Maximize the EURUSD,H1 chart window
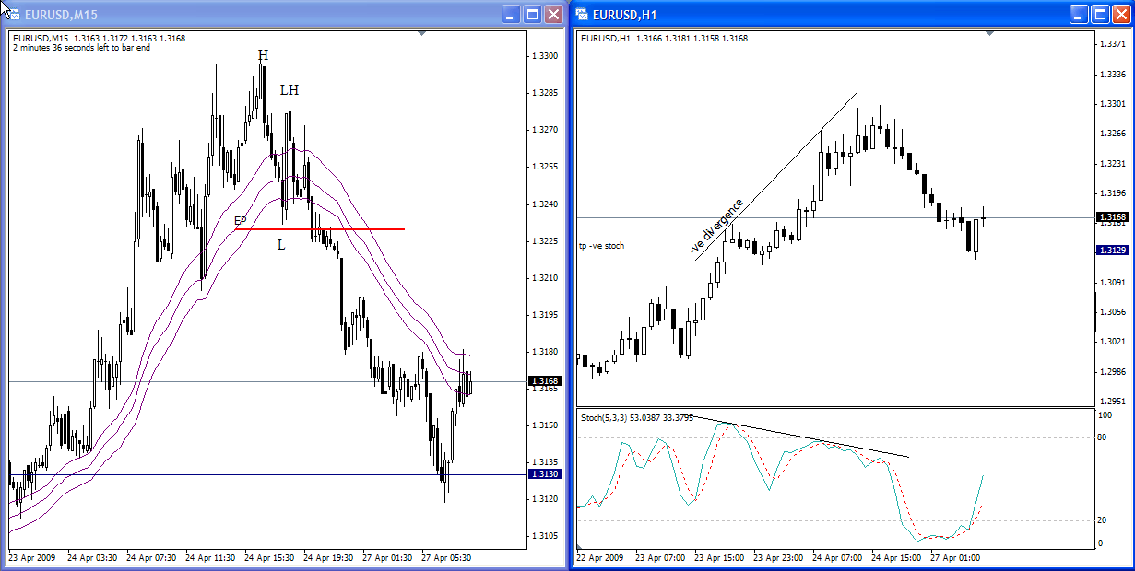Screen dimensions: 1135x571 (1099, 14)
